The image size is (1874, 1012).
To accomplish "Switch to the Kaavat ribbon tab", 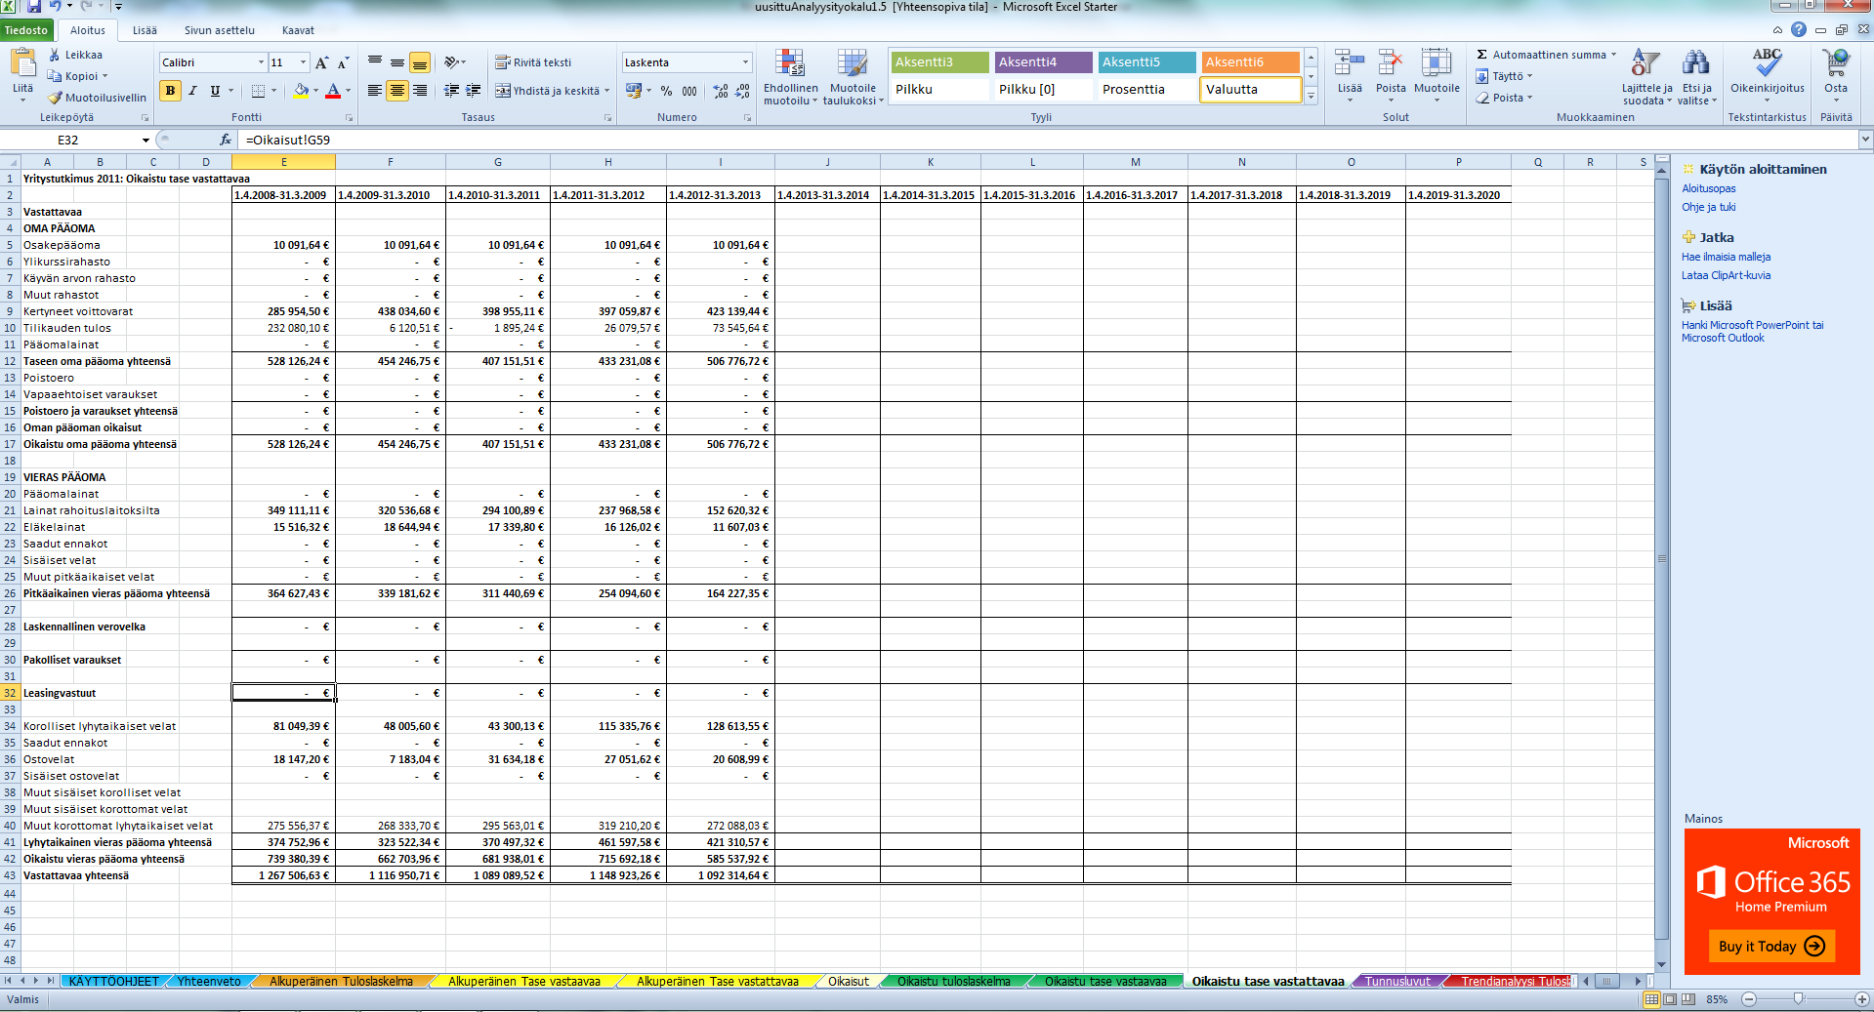I will click(x=298, y=30).
